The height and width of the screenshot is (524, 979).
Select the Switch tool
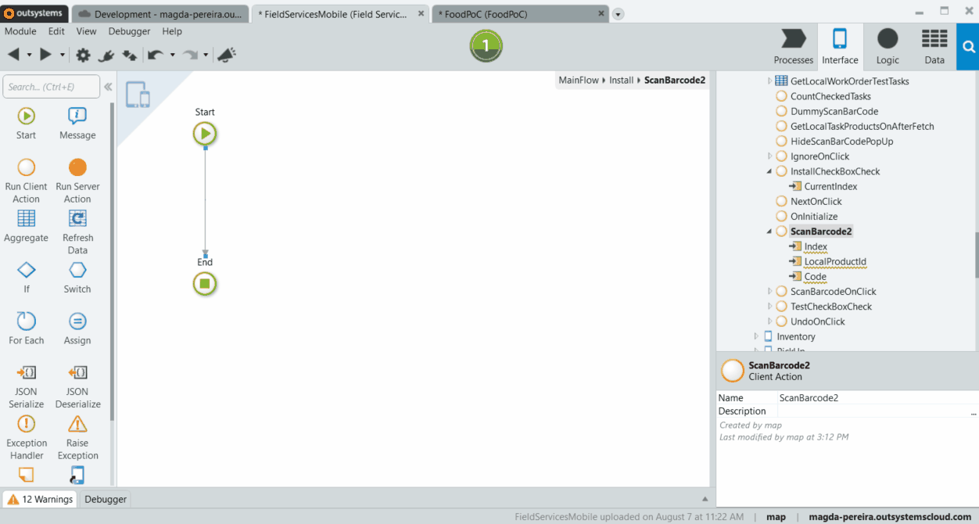coord(77,275)
